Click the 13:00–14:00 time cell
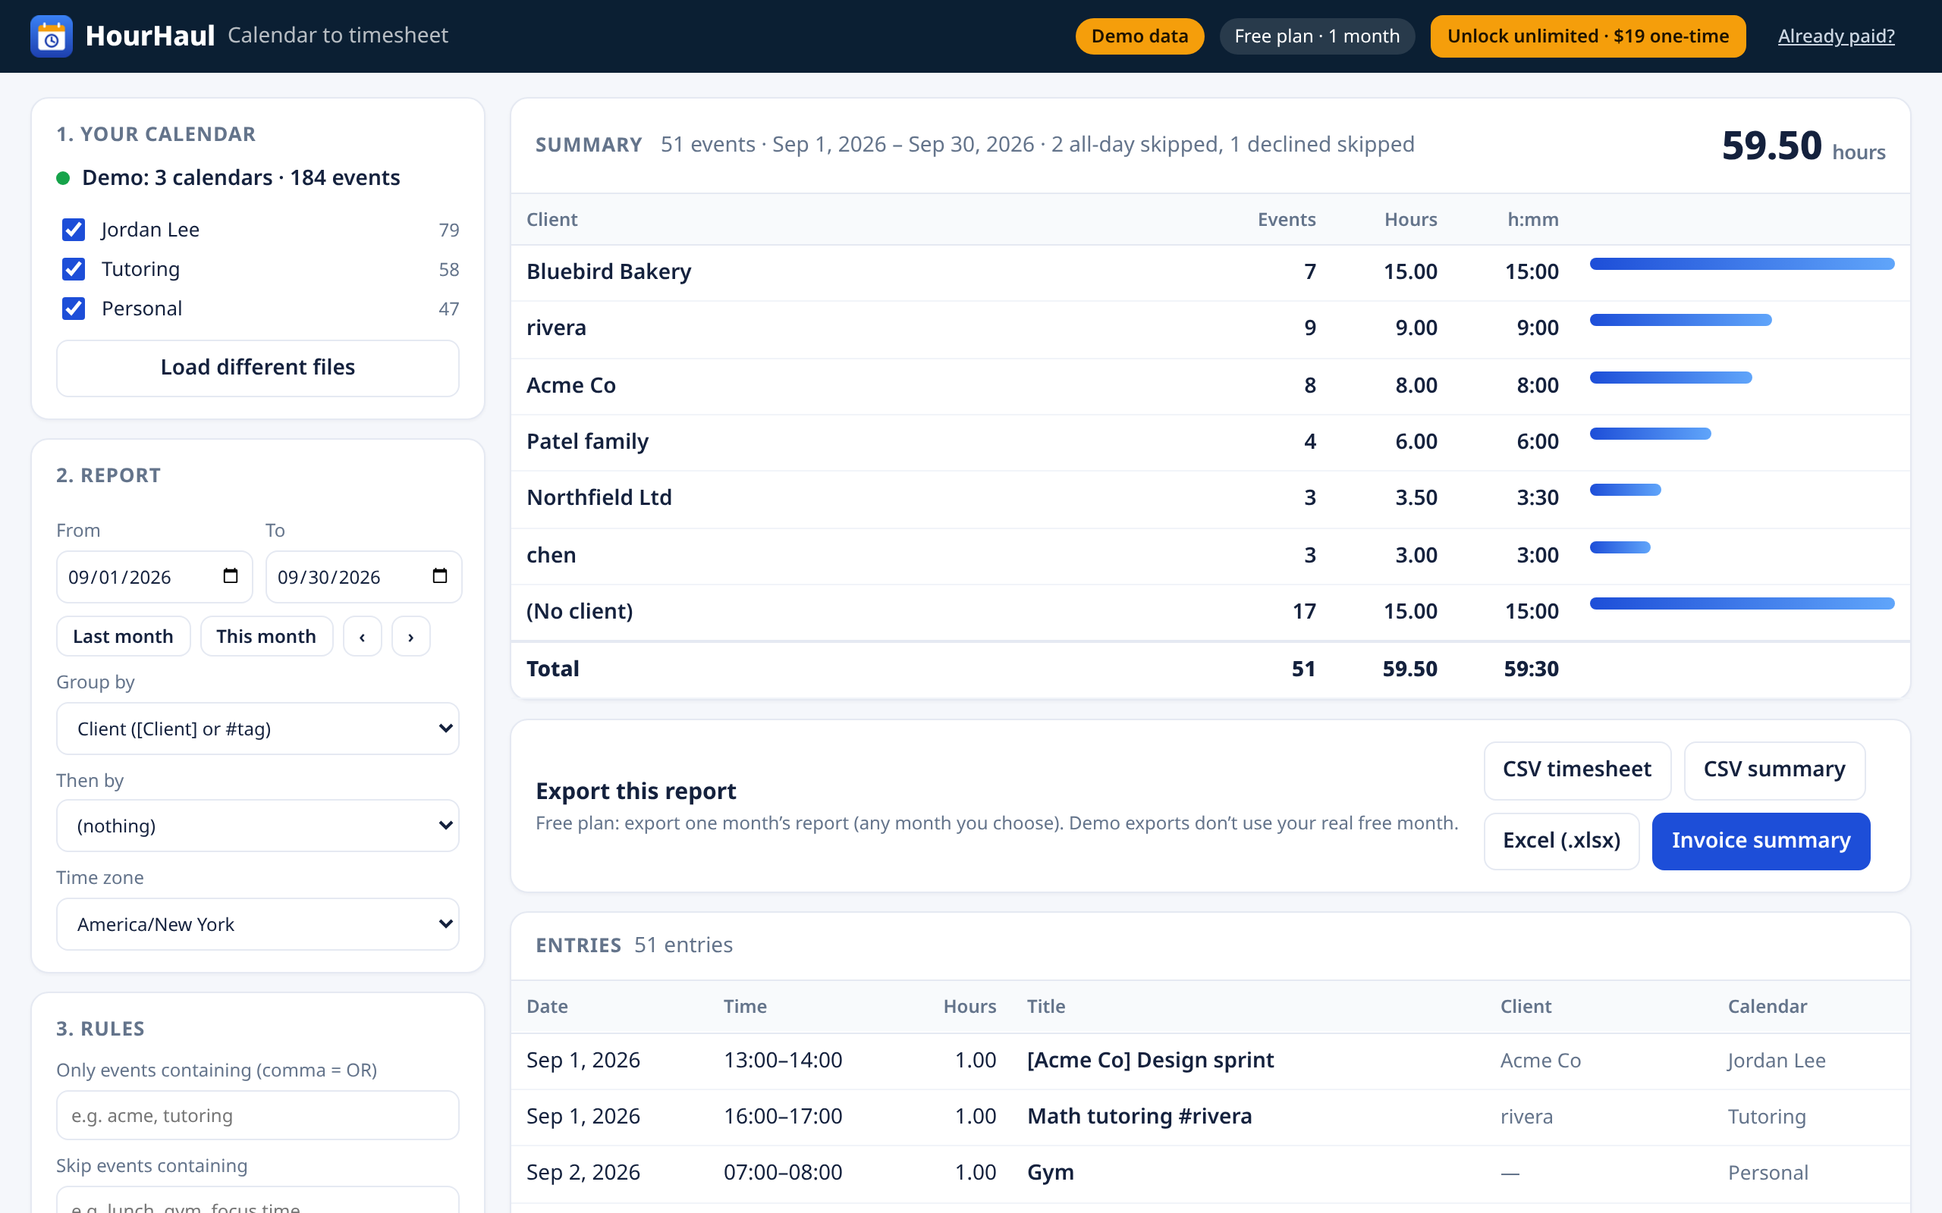Image resolution: width=1942 pixels, height=1213 pixels. tap(783, 1061)
